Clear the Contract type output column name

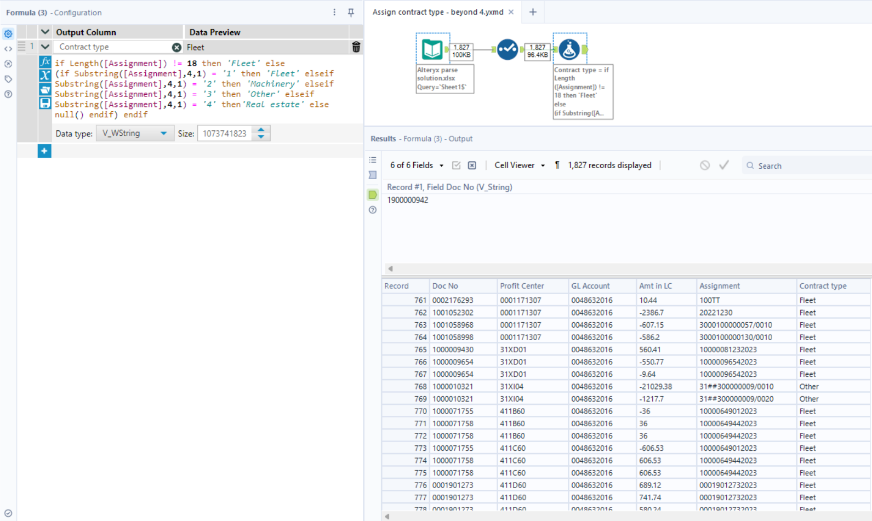176,47
